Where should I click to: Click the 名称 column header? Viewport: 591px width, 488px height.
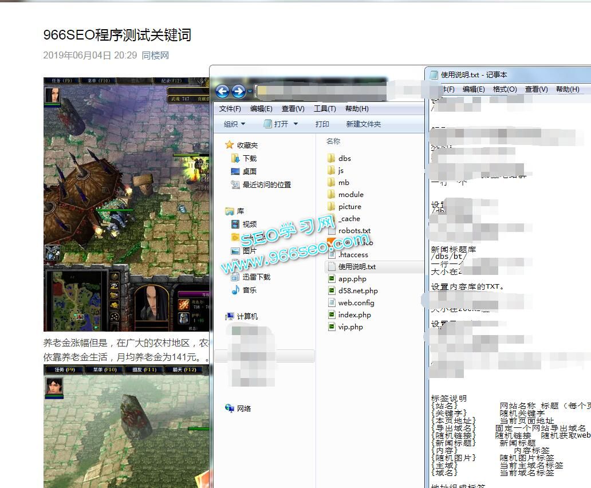[x=333, y=141]
